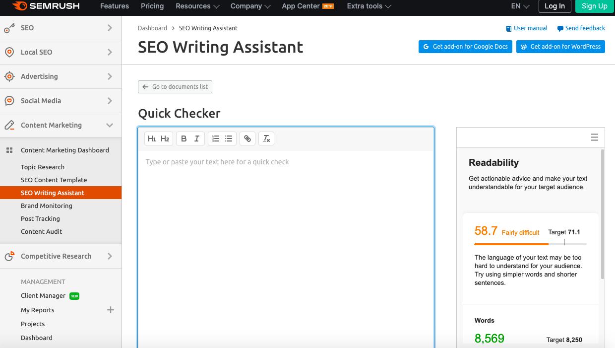Open Client Manager under Management
The image size is (615, 348).
pyautogui.click(x=43, y=295)
